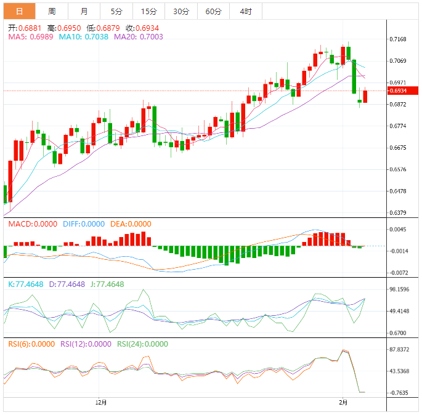The image size is (422, 415).
Task: Click the -0.0072 MACD axis label
Action: tap(398, 273)
